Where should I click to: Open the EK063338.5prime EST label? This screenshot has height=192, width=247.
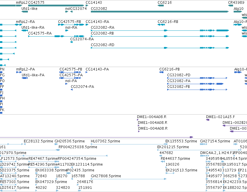click(51, 170)
